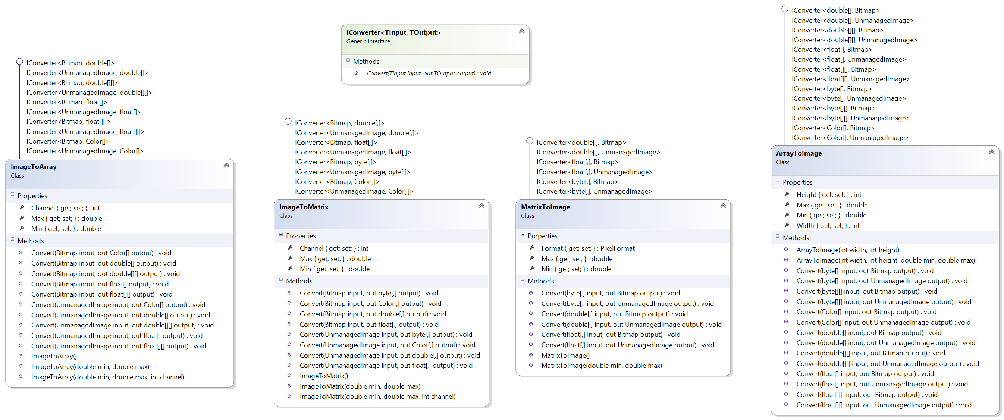The image size is (1004, 420).
Task: Toggle ArrayToImage Methods section minus box
Action: click(x=778, y=236)
